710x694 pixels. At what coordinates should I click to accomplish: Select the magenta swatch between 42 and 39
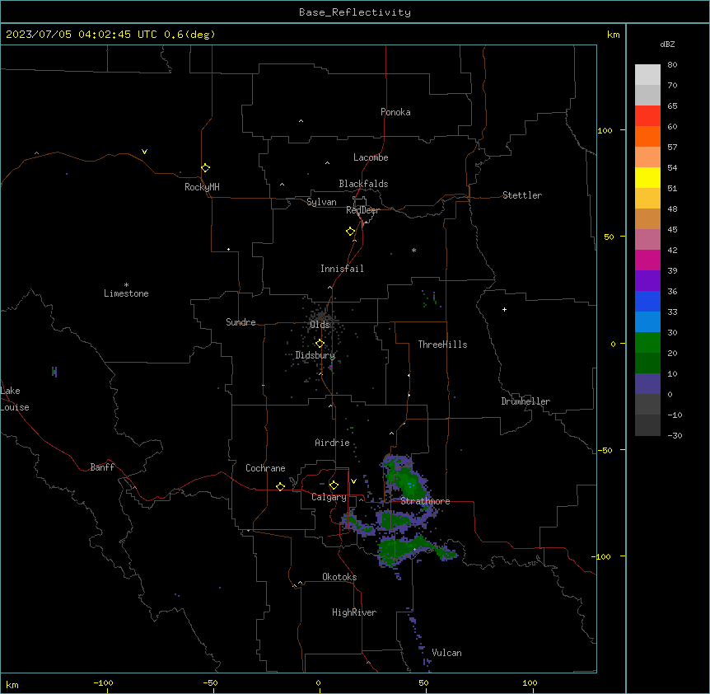coord(647,260)
